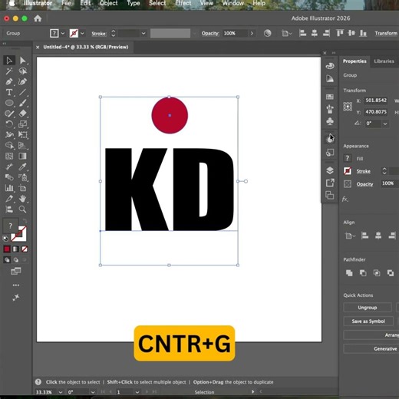Click the Save as Symbol button
The height and width of the screenshot is (399, 399).
pos(368,322)
